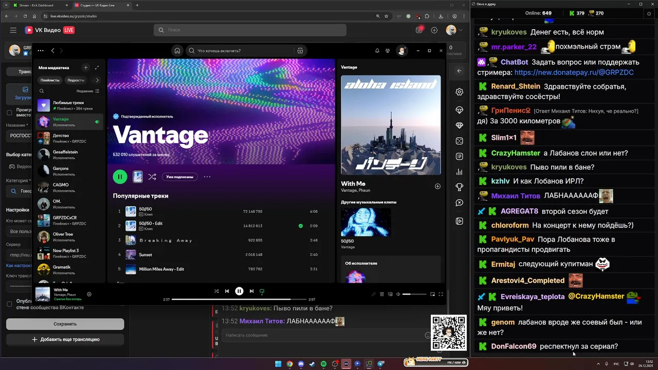Open aloha island album cover
Screen dimensions: 658x370
391,125
